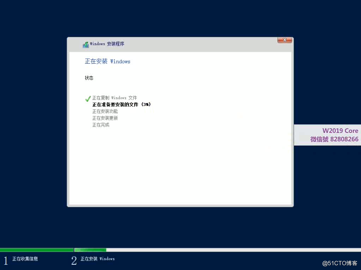This screenshot has height=270, width=361.
Task: Select 正在准备要安装的文件 (3%) status line
Action: tap(121, 104)
